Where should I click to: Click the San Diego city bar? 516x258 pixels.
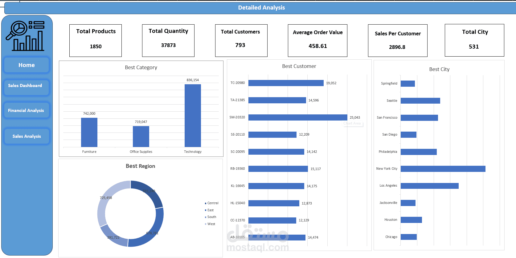click(408, 135)
